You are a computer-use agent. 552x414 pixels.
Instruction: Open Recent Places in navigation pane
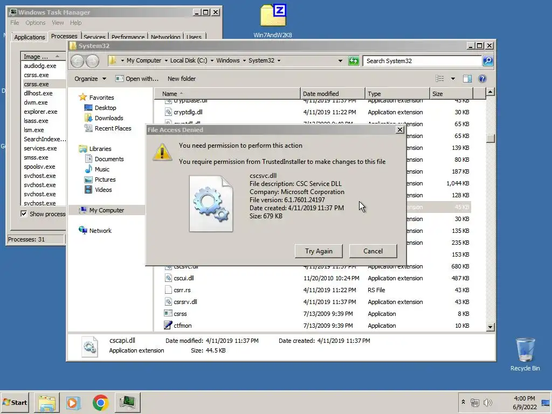(108, 128)
